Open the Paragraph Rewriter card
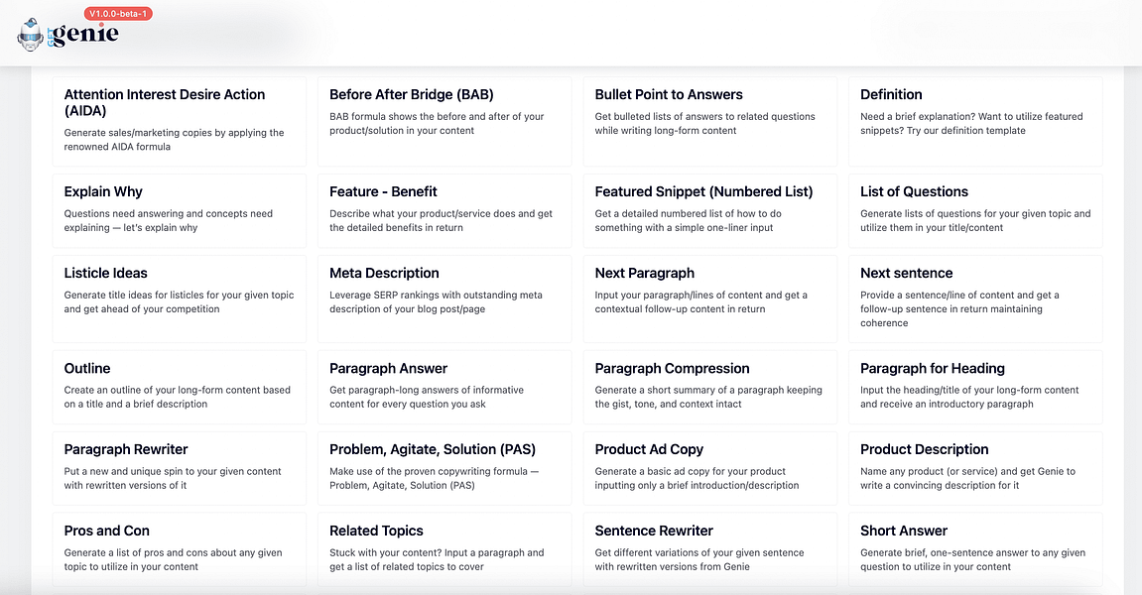Viewport: 1142px width, 595px height. pyautogui.click(x=180, y=468)
